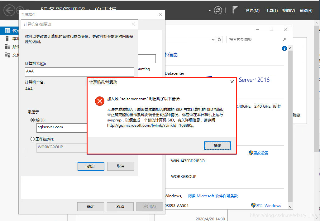Click the computer name WIN-I47FBD2IB3O text

(188, 161)
